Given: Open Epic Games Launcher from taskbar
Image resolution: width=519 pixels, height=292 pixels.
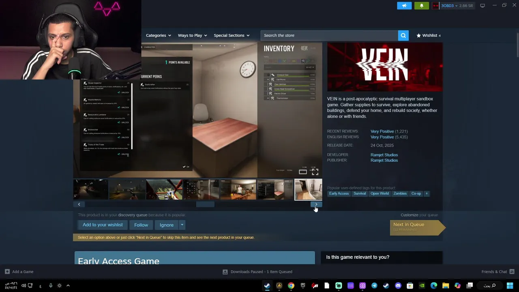Looking at the screenshot, I should pyautogui.click(x=303, y=286).
